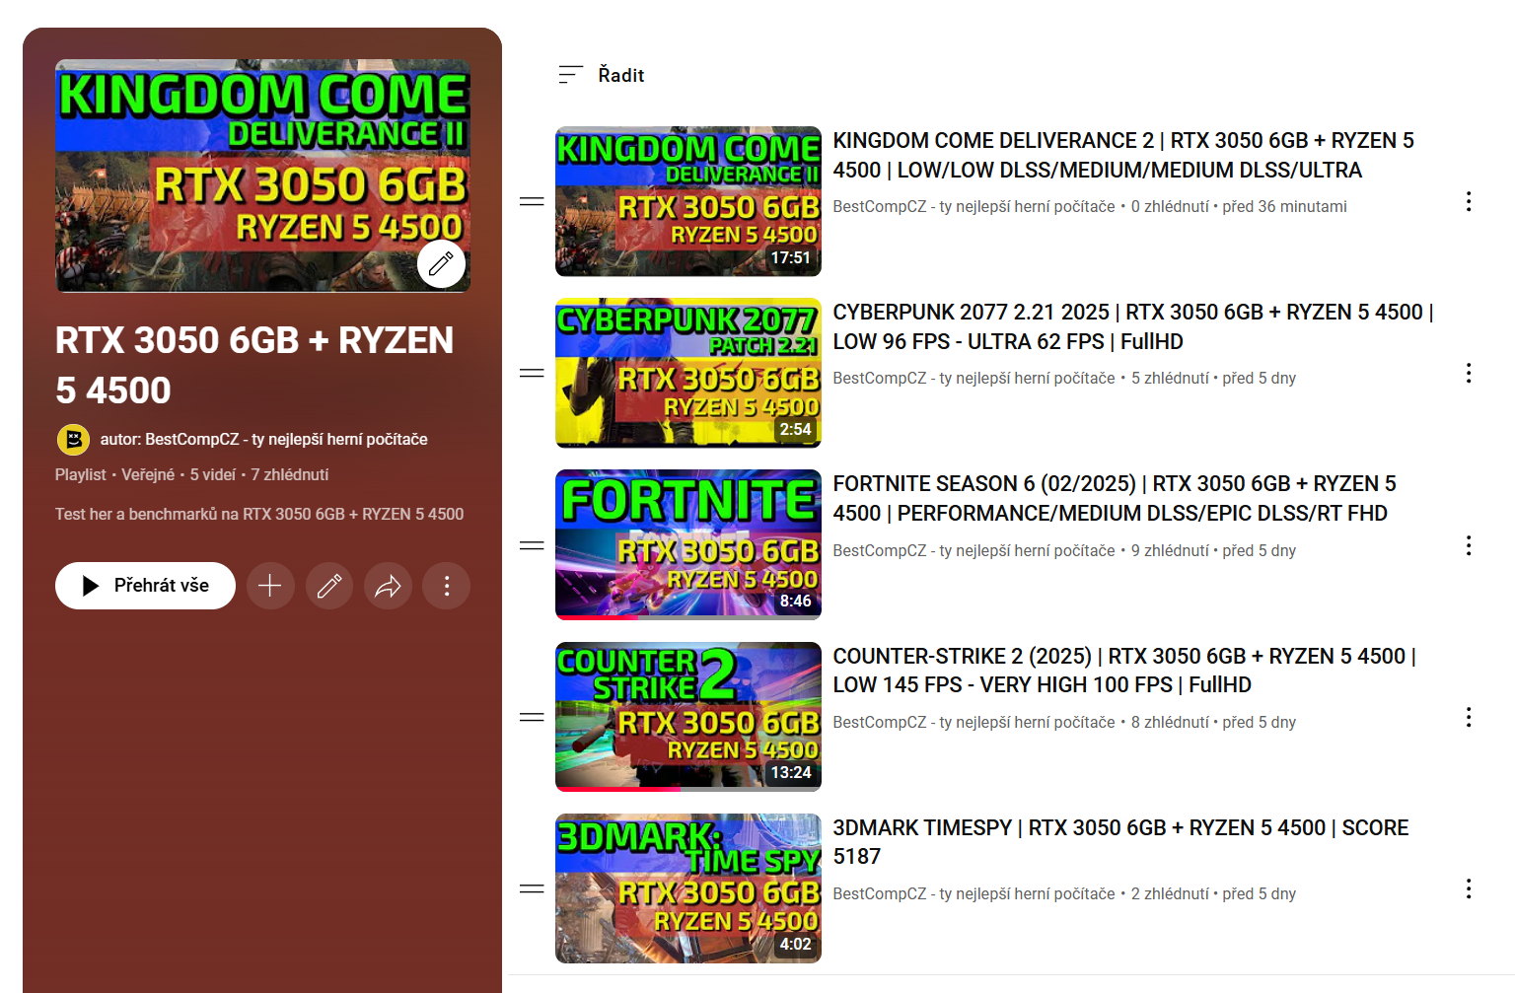
Task: Open Cyberpunk 2077 Patch 2.21 video thumbnail
Action: (688, 373)
